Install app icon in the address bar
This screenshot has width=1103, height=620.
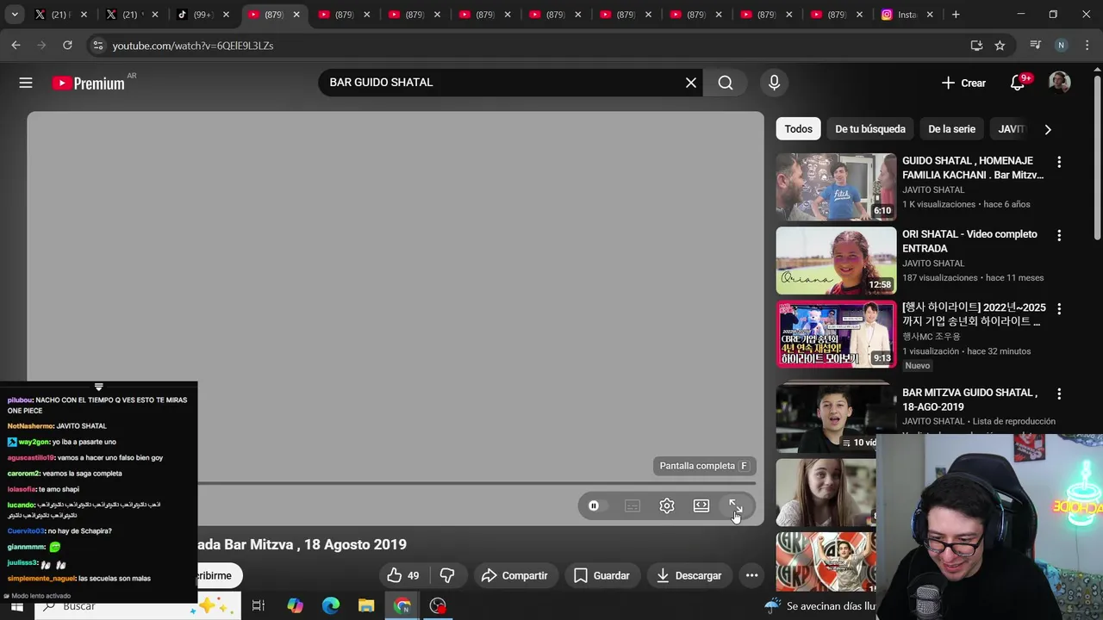976,46
